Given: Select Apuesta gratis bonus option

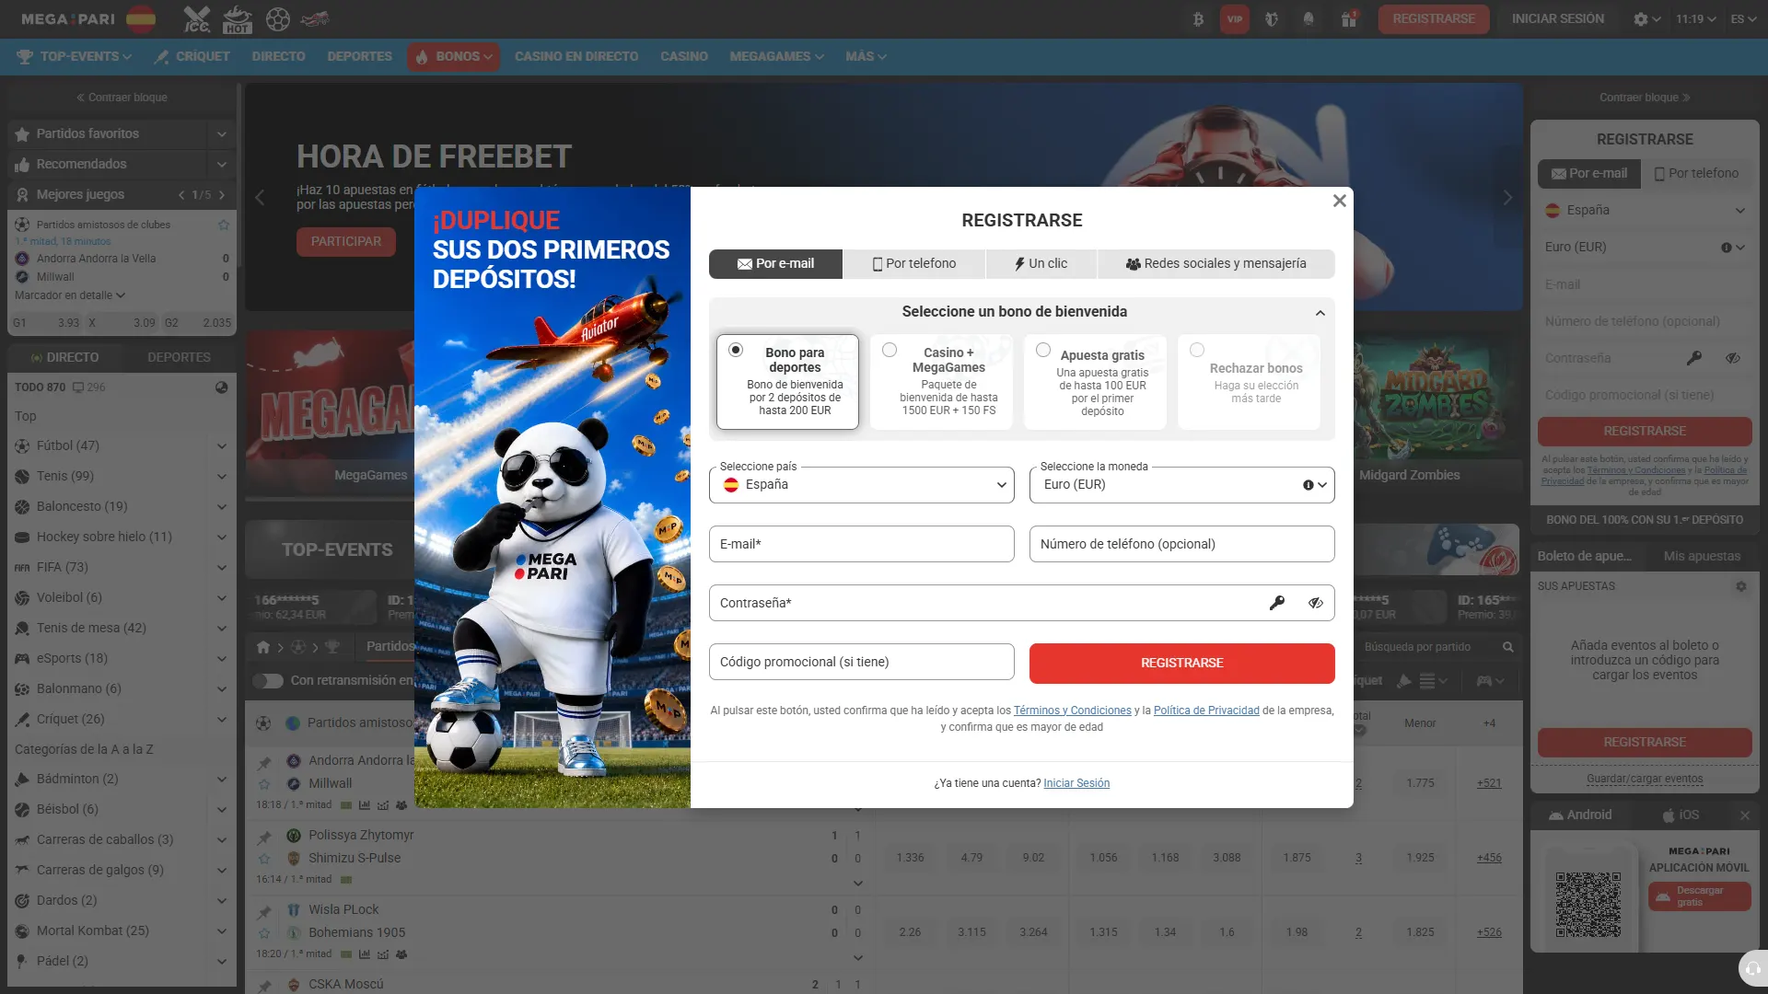Looking at the screenshot, I should point(1095,382).
